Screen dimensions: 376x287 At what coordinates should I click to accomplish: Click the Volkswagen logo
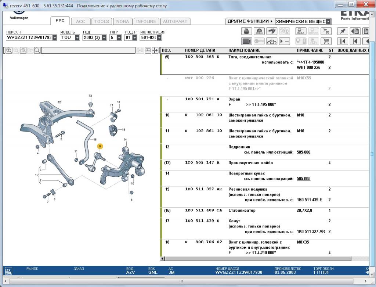point(19,15)
